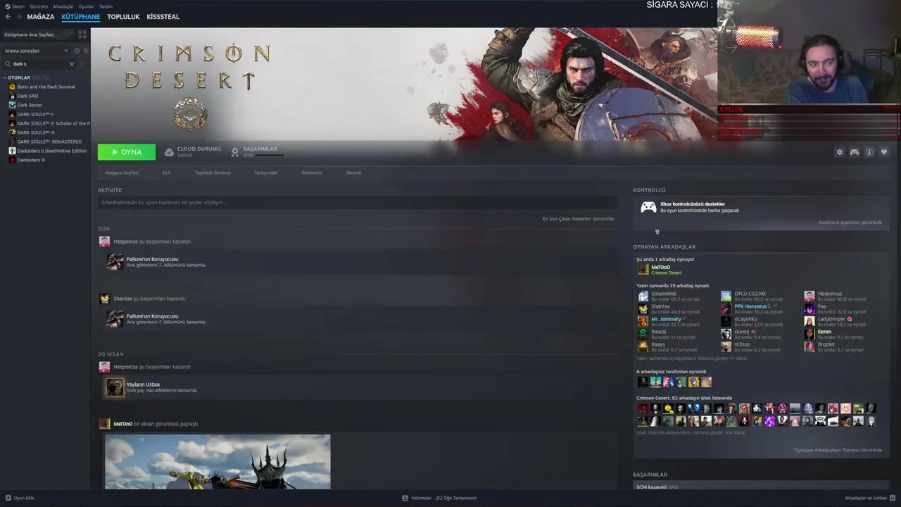This screenshot has height=507, width=901.
Task: Open the Arkadaşlar menu
Action: tap(63, 6)
